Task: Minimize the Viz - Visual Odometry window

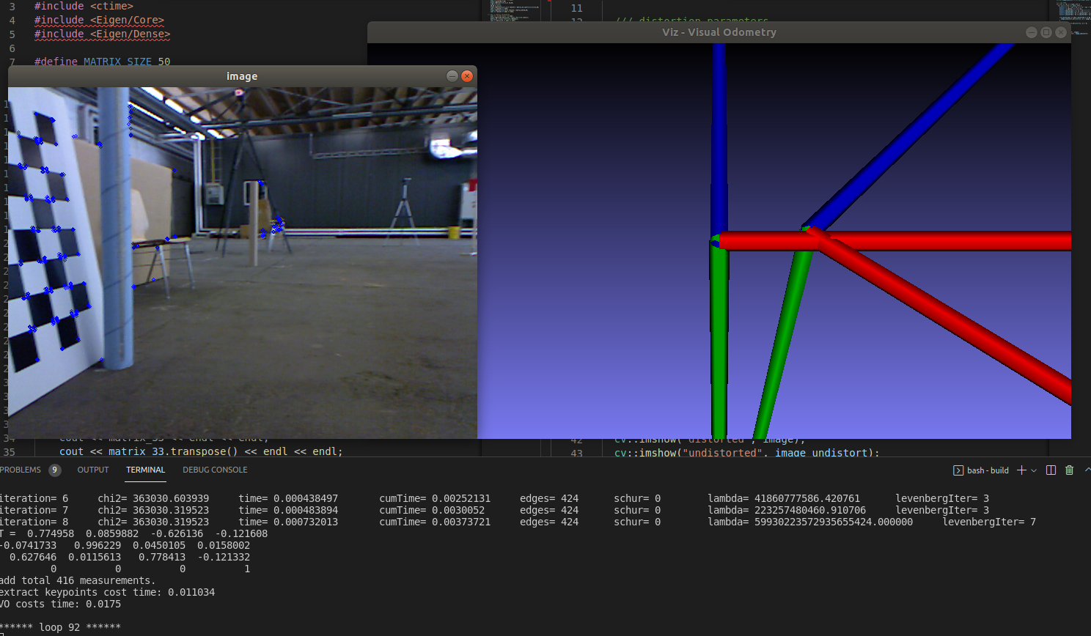Action: tap(1032, 32)
